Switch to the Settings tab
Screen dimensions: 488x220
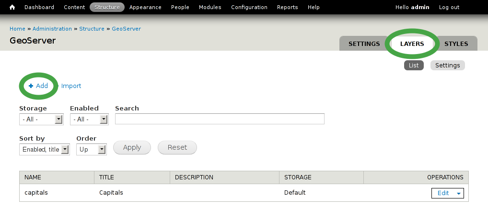pyautogui.click(x=364, y=44)
